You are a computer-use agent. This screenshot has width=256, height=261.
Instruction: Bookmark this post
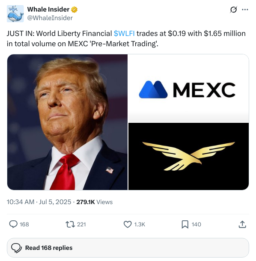tap(185, 224)
